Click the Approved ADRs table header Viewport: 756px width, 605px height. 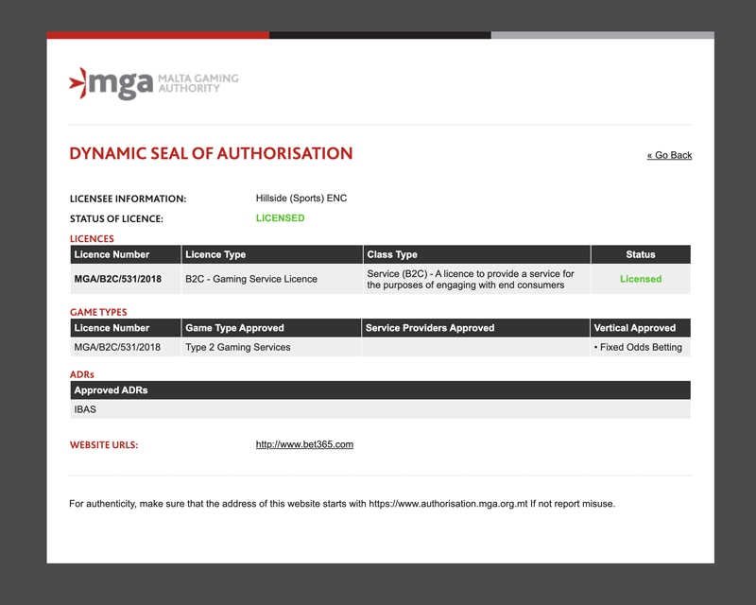(111, 390)
